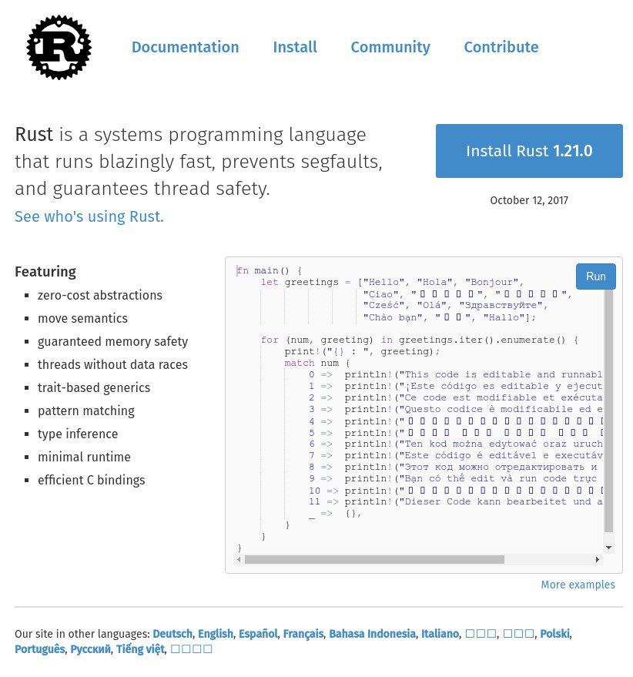
Task: Click the 'type inference' feature item
Action: [x=78, y=434]
